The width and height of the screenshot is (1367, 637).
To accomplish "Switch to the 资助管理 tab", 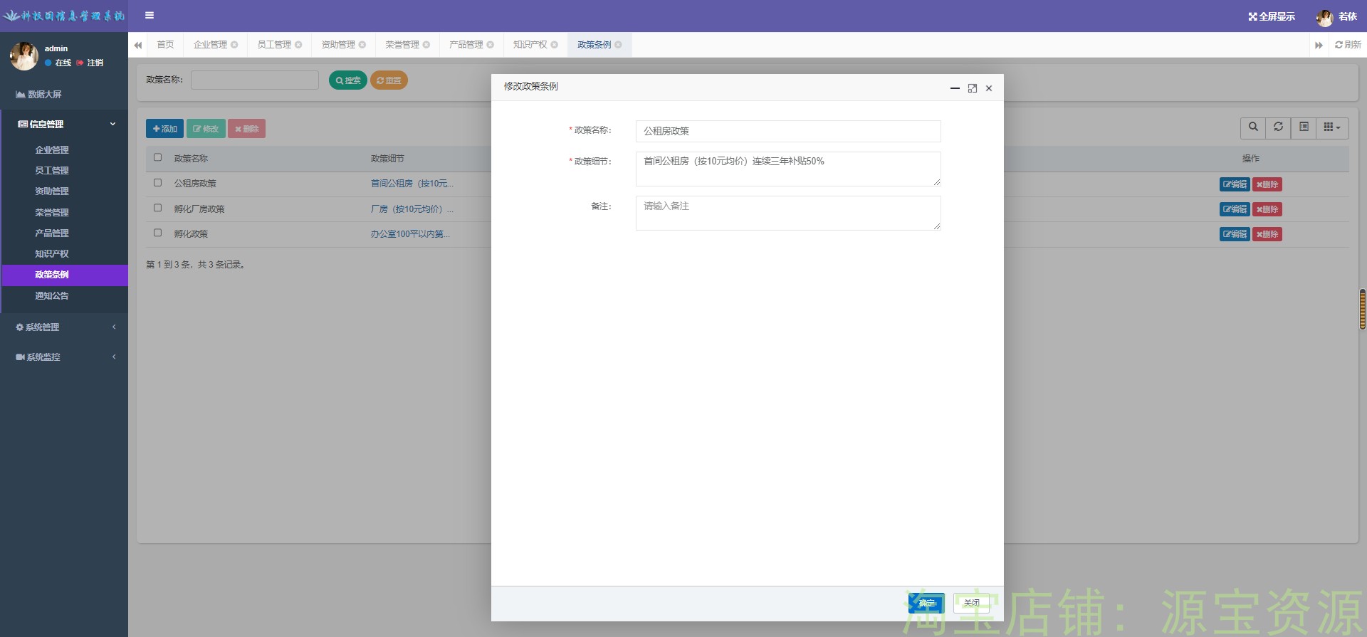I will [338, 45].
